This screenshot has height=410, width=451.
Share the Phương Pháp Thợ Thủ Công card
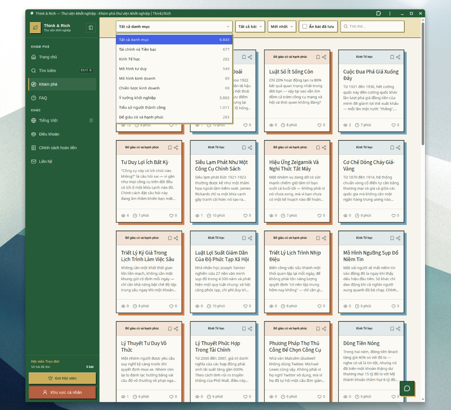[x=324, y=329]
